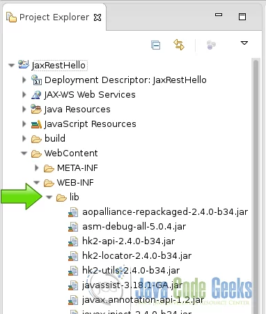The width and height of the screenshot is (266, 314).
Task: Click the Project Explorer vertical scrollbar
Action: pyautogui.click(x=256, y=186)
